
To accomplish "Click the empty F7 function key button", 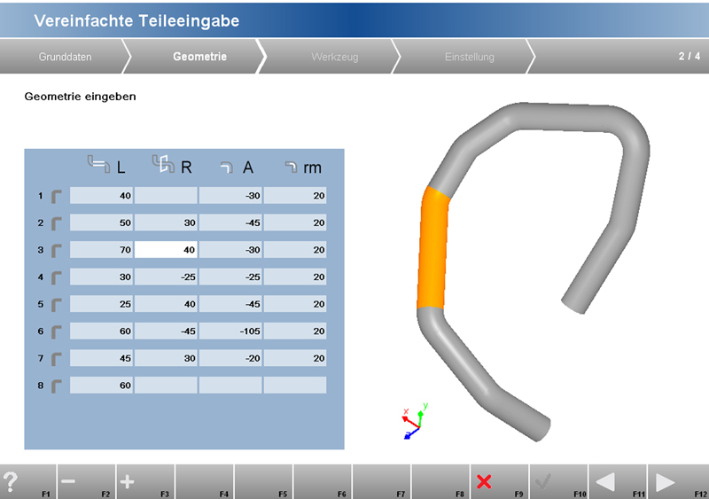I will coord(382,482).
